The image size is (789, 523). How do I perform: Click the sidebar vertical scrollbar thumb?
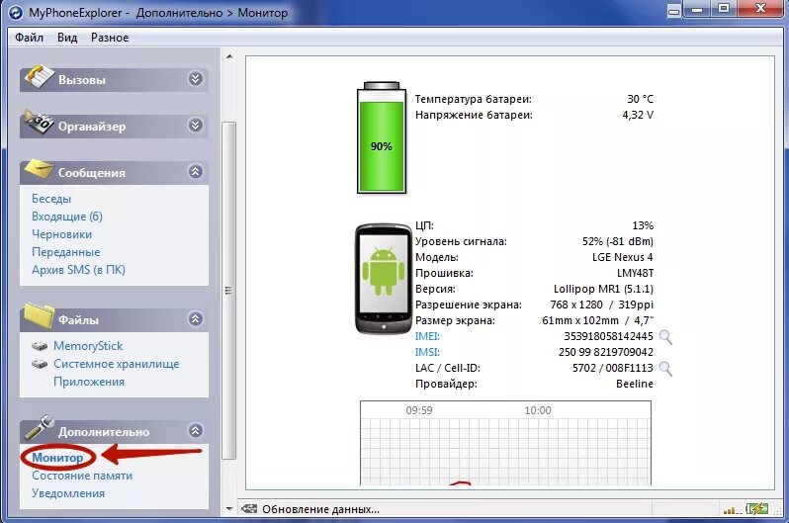(229, 291)
